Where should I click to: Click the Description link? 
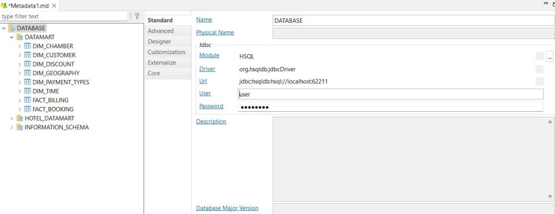211,122
